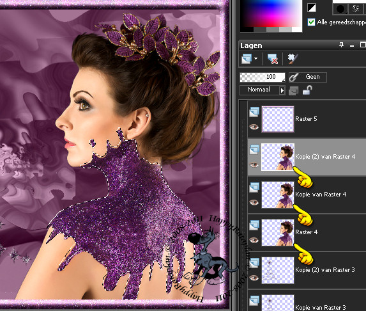Open the New Layer dropdown arrow
This screenshot has height=311, width=366.
256,58
